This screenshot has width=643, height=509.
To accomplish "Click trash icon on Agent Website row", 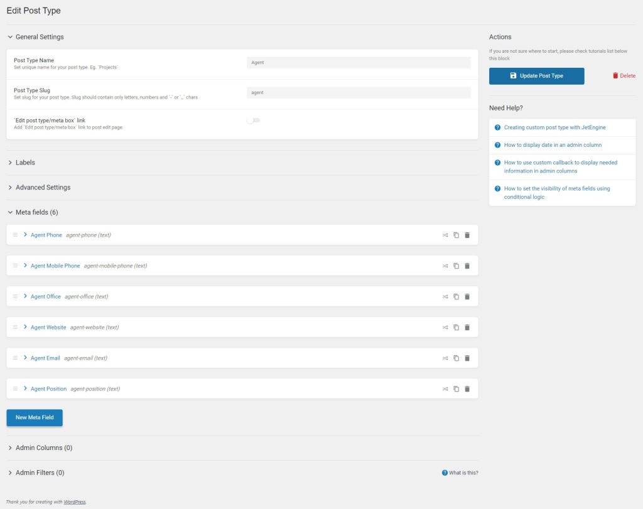I will pyautogui.click(x=467, y=327).
